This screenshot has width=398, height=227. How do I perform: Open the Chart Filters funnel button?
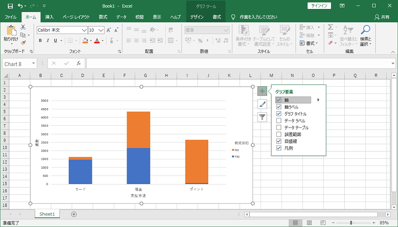(262, 117)
